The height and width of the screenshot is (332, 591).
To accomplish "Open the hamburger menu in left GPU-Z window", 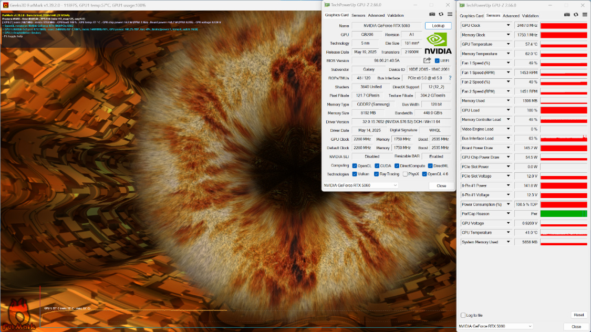I will point(450,14).
